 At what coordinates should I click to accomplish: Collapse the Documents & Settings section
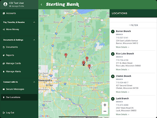click(34, 40)
